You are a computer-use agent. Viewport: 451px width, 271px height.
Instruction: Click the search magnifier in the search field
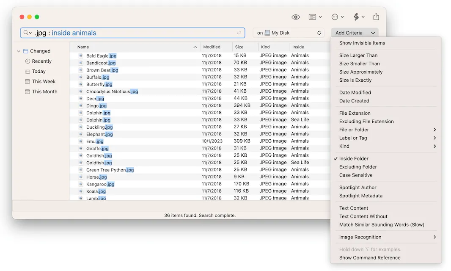(x=26, y=33)
